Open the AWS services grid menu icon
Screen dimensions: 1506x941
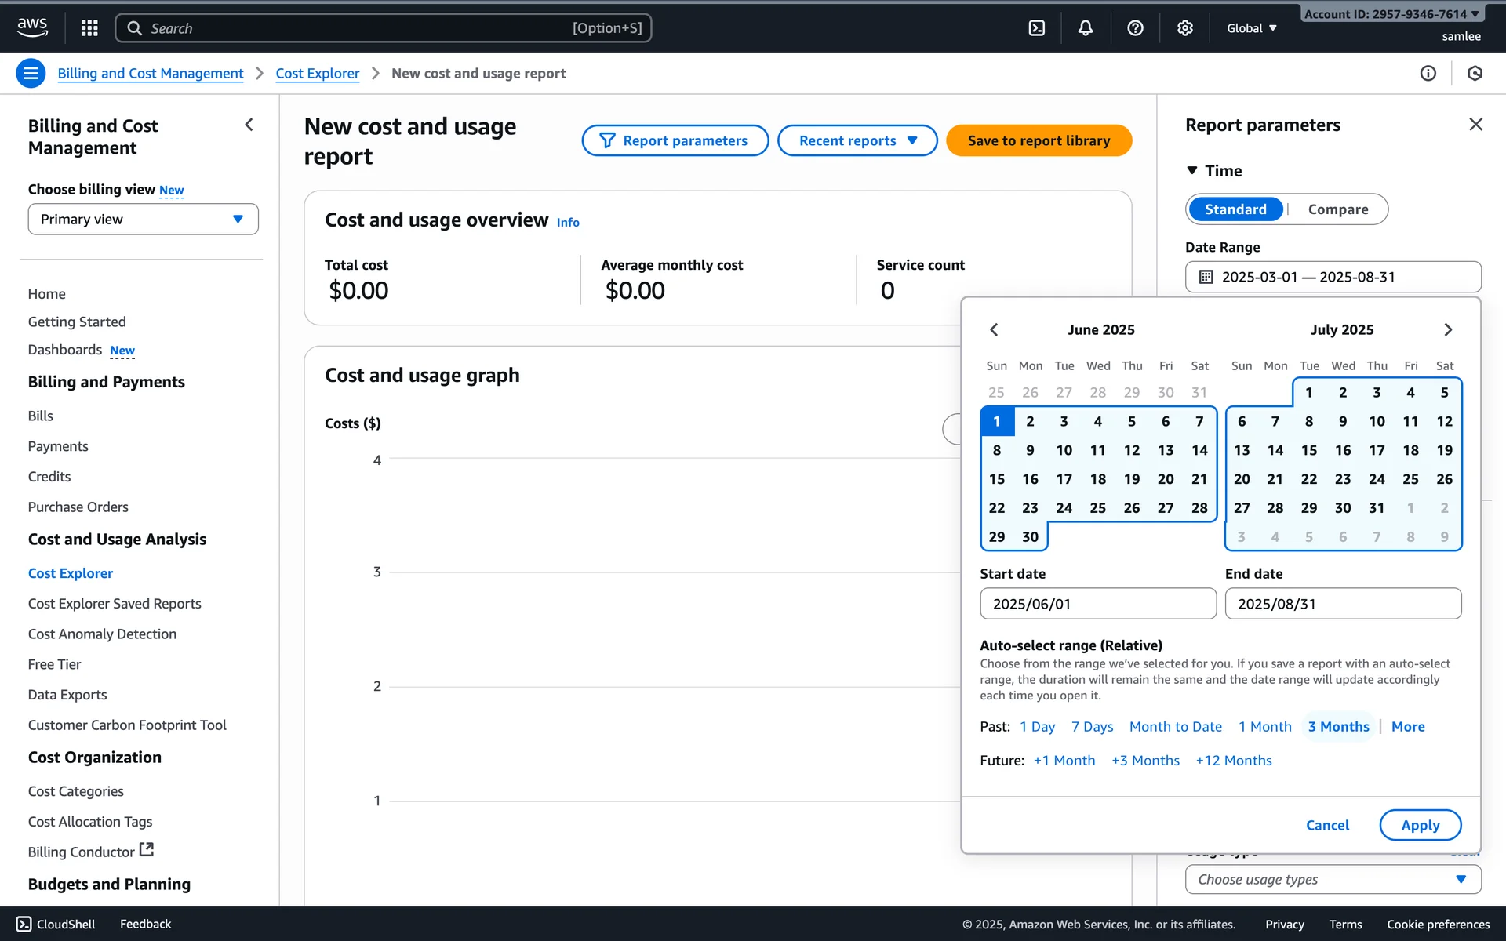pyautogui.click(x=89, y=28)
